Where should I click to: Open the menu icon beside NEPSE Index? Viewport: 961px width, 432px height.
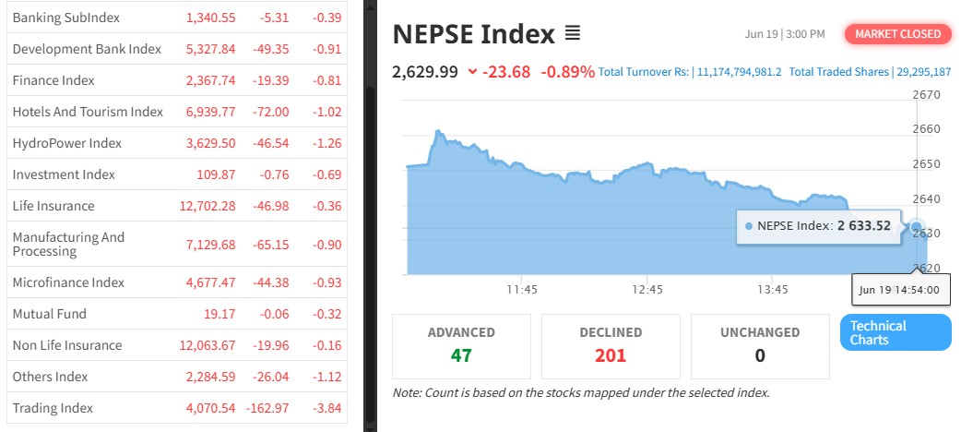pos(573,34)
